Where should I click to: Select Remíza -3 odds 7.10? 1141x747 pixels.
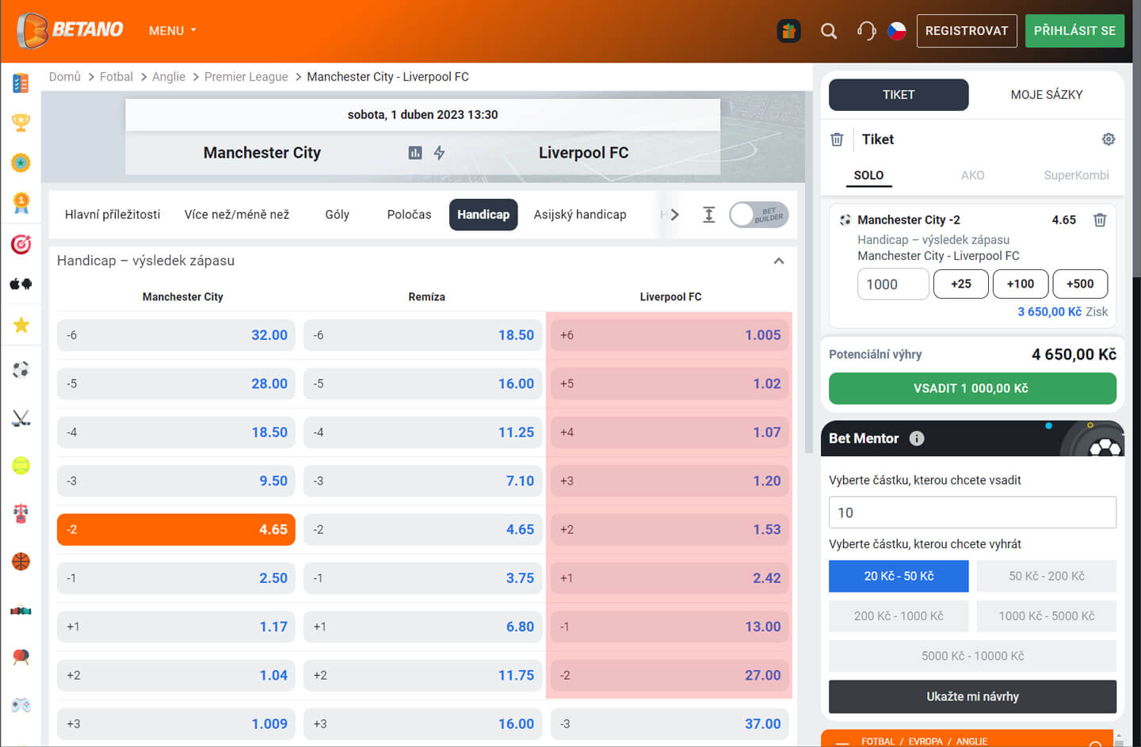[x=422, y=481]
